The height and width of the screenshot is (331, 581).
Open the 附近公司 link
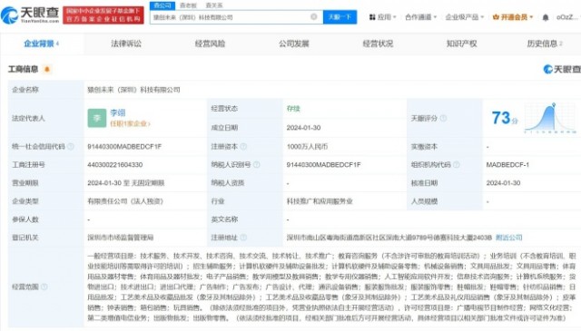pos(508,238)
